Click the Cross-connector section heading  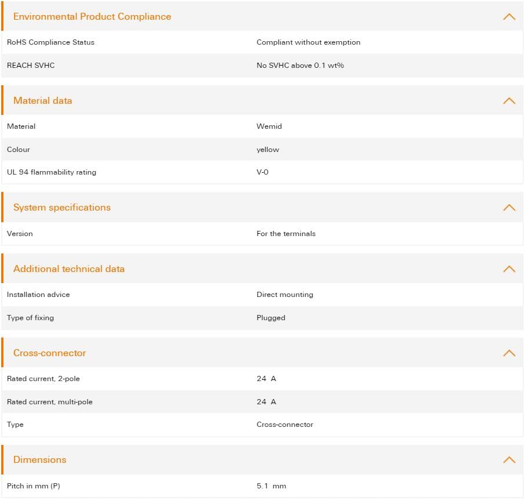point(50,353)
